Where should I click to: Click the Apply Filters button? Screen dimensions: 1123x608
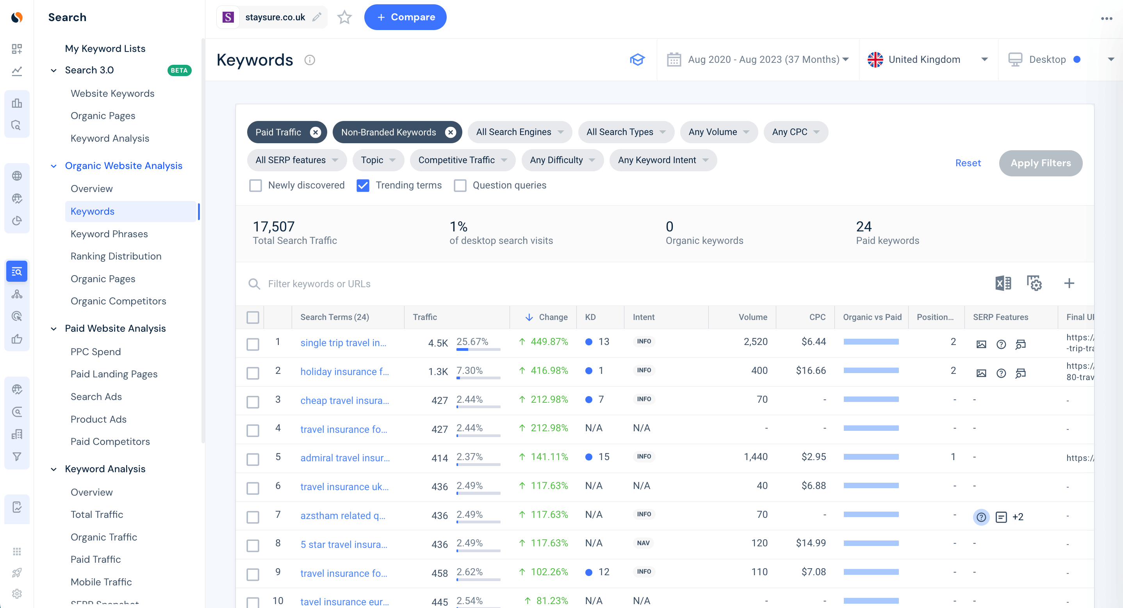point(1041,163)
